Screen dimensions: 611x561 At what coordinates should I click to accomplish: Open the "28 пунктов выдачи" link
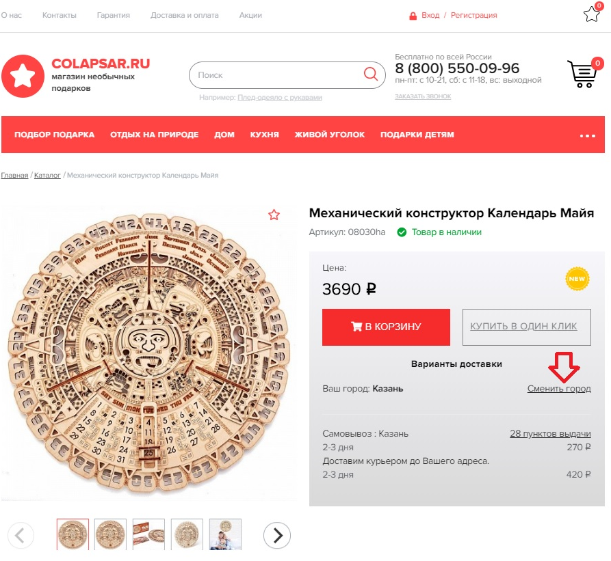coord(550,434)
